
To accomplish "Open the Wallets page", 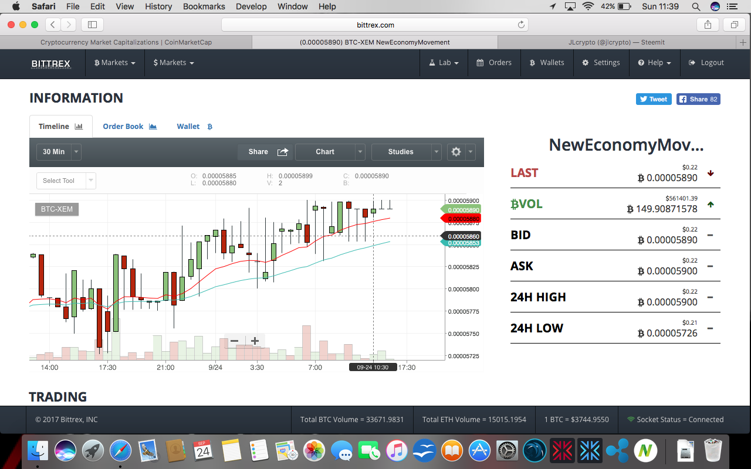I will pos(547,63).
